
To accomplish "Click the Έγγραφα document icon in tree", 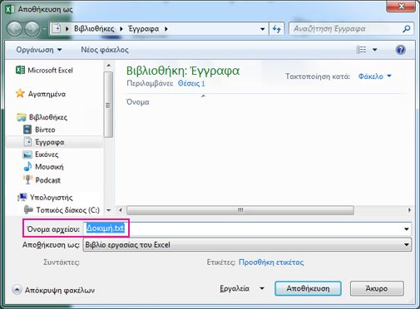I will tap(27, 141).
